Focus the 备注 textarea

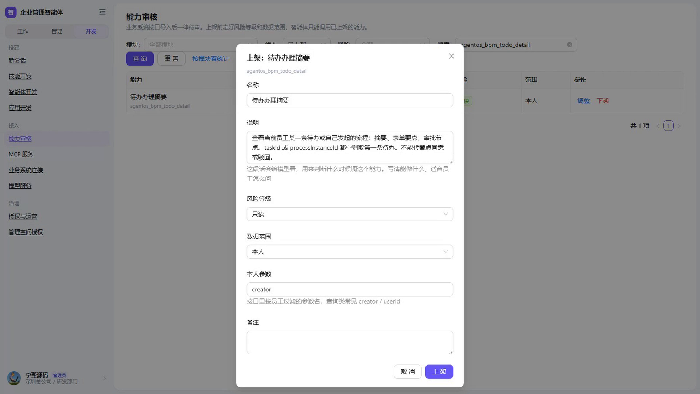click(x=350, y=342)
